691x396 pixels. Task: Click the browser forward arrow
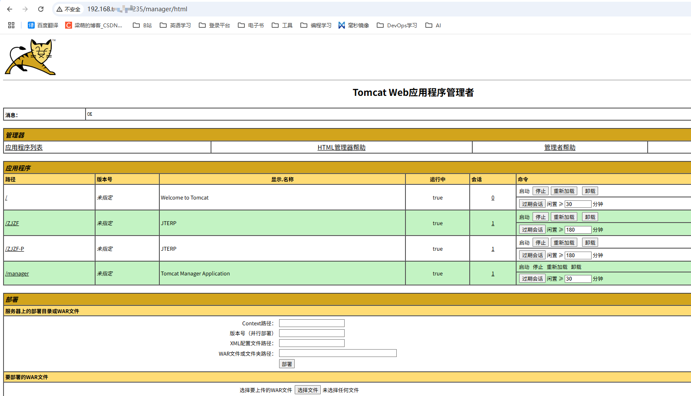pos(25,9)
